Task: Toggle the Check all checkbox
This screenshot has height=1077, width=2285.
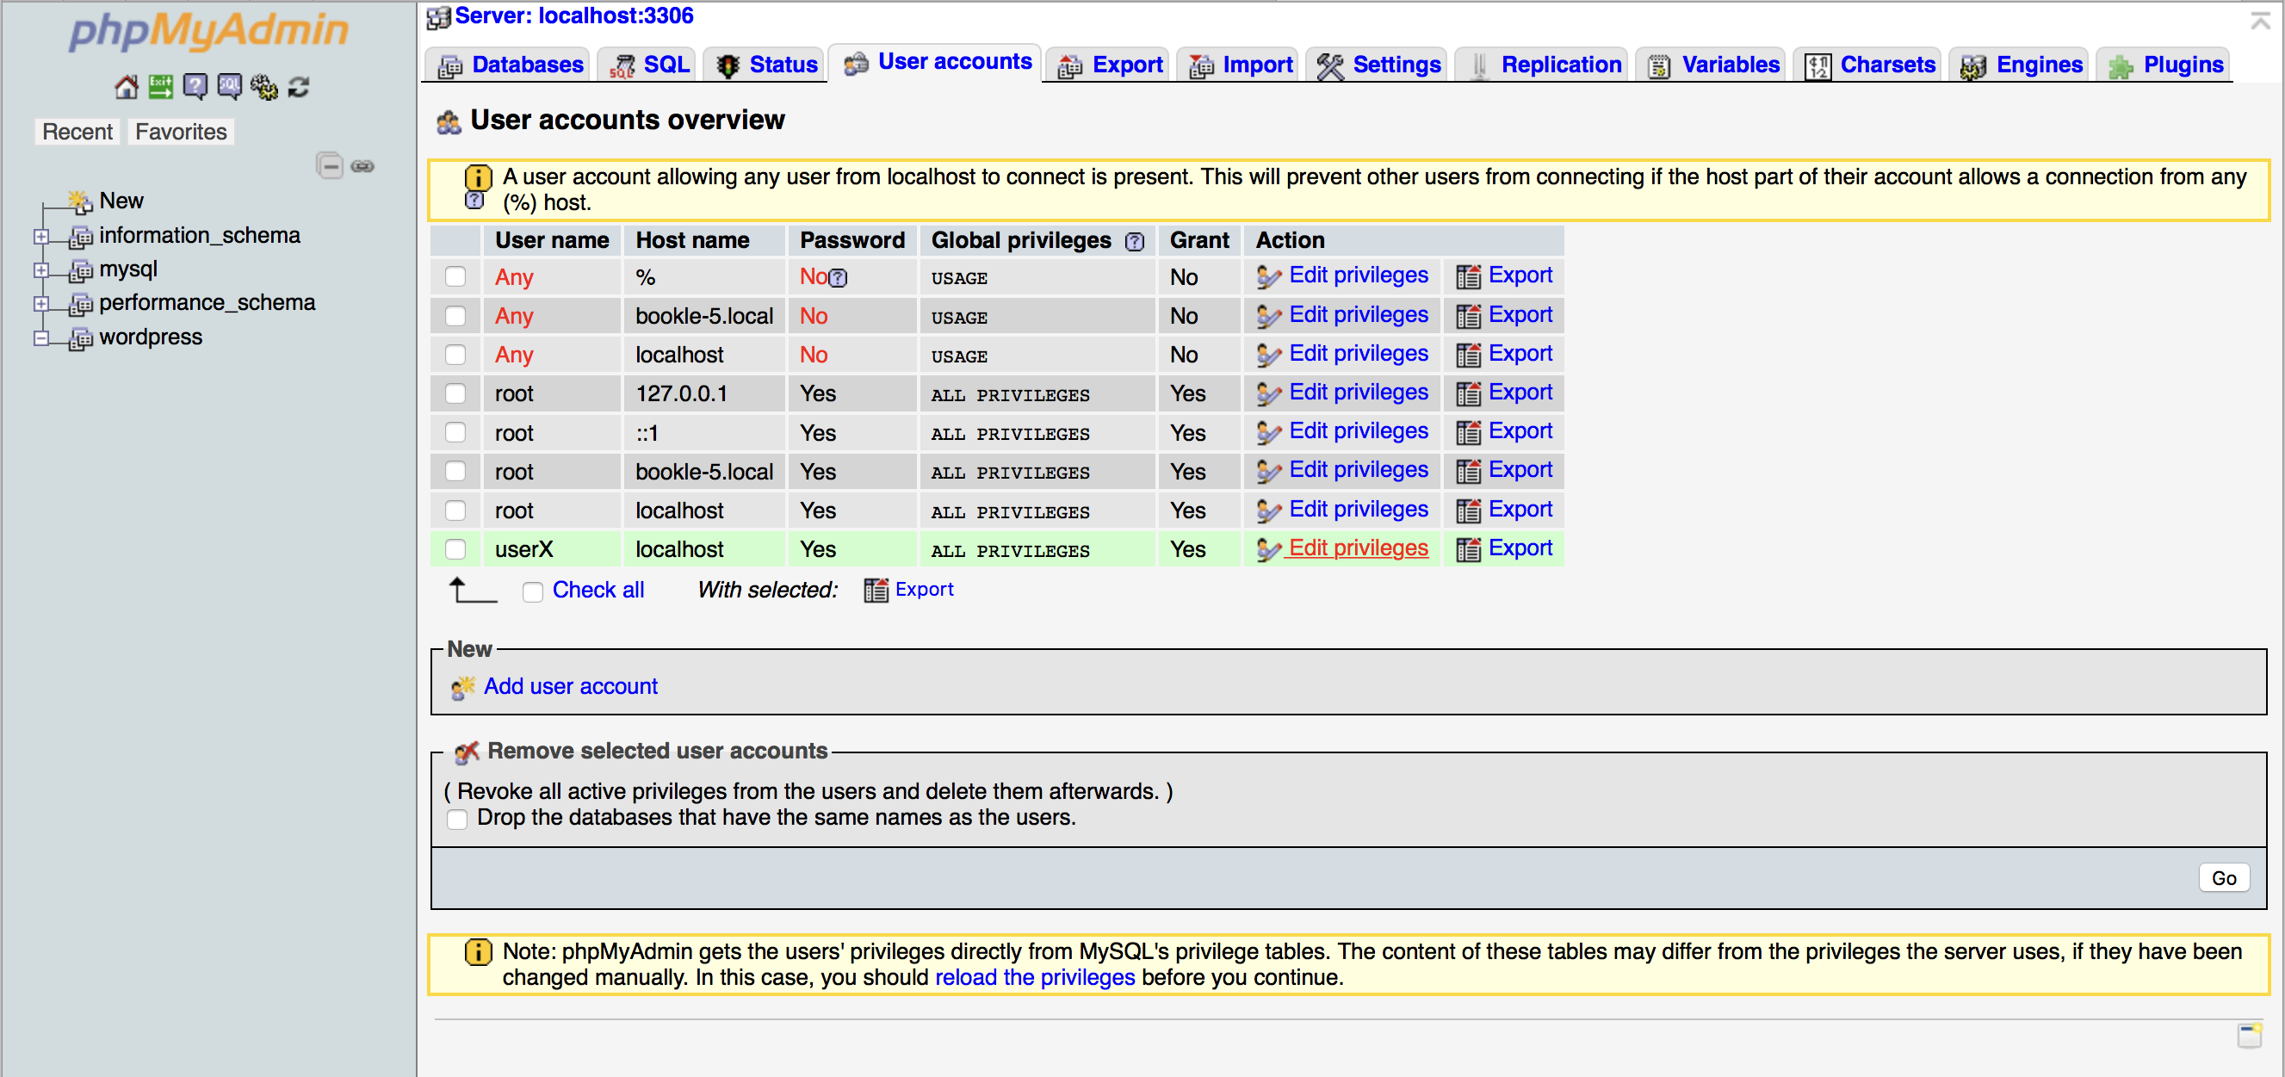Action: (x=532, y=591)
